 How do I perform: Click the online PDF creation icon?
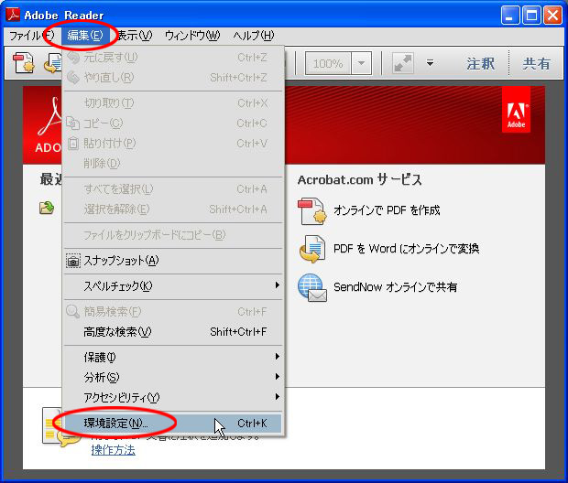pos(311,210)
